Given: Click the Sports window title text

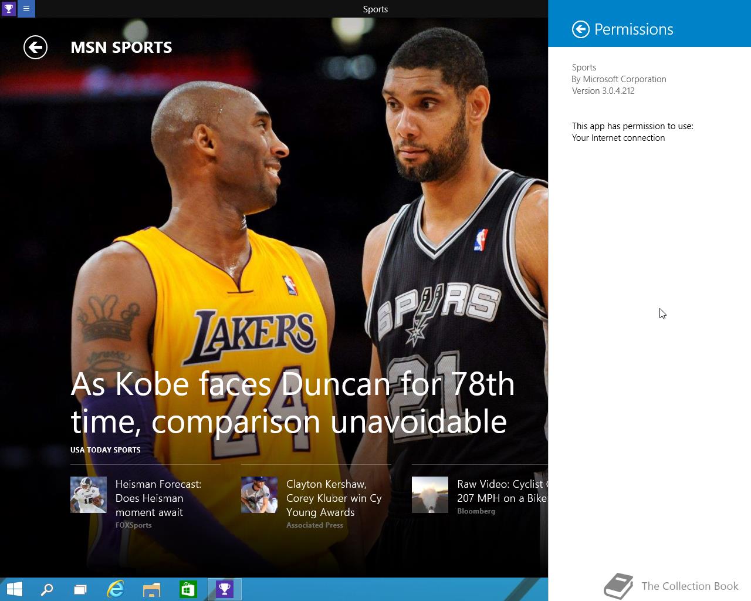Looking at the screenshot, I should (375, 9).
